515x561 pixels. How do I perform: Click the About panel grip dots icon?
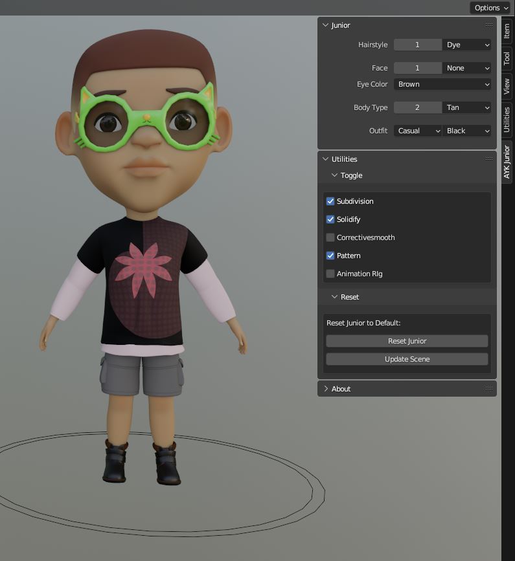click(x=488, y=388)
